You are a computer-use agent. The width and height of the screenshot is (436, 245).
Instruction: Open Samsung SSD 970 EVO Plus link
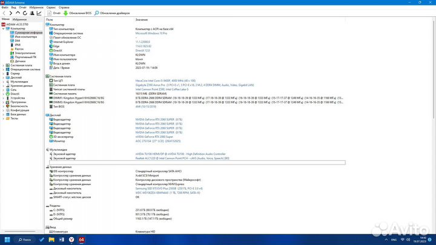[x=169, y=189]
